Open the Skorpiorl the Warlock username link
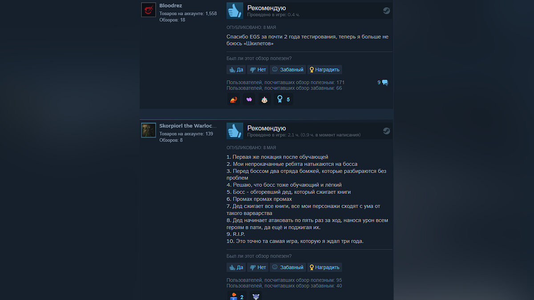This screenshot has width=534, height=300. pos(188,126)
